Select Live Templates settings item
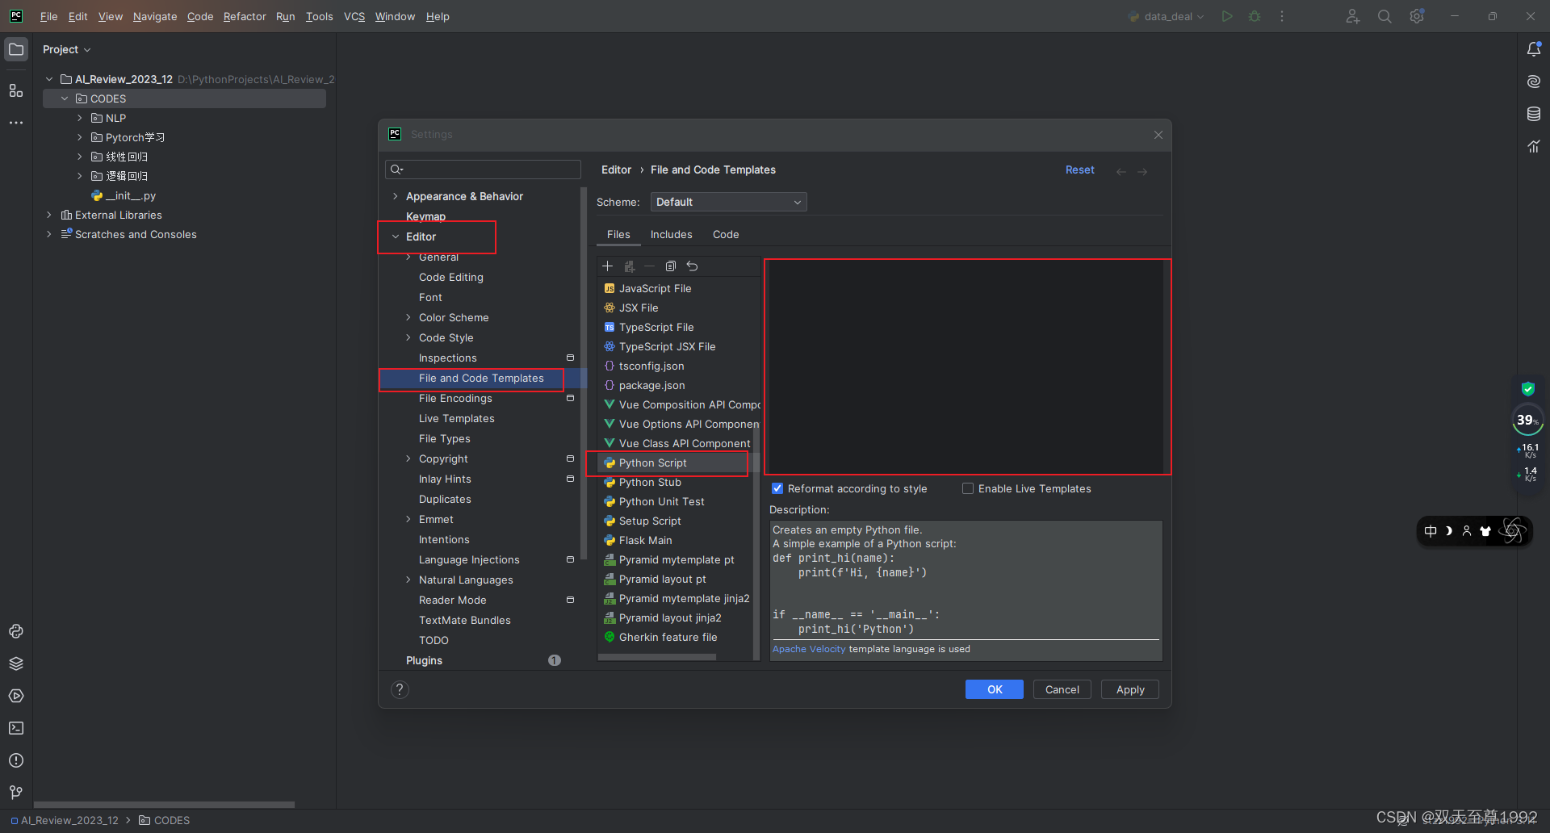The height and width of the screenshot is (833, 1550). (x=456, y=418)
